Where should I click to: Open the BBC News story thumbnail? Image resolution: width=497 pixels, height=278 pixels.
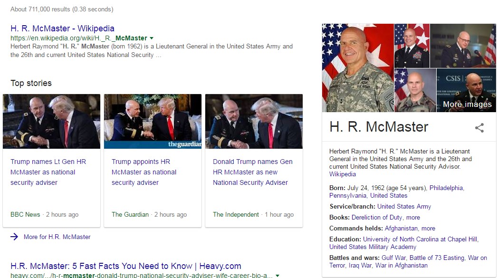[x=52, y=121]
